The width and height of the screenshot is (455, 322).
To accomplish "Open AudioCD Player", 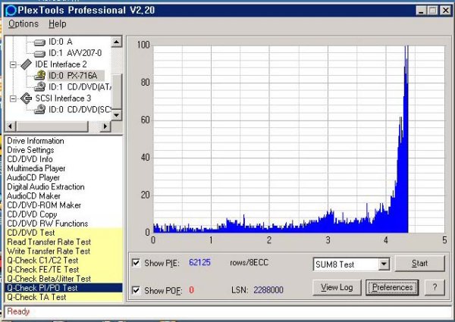I will pos(33,177).
